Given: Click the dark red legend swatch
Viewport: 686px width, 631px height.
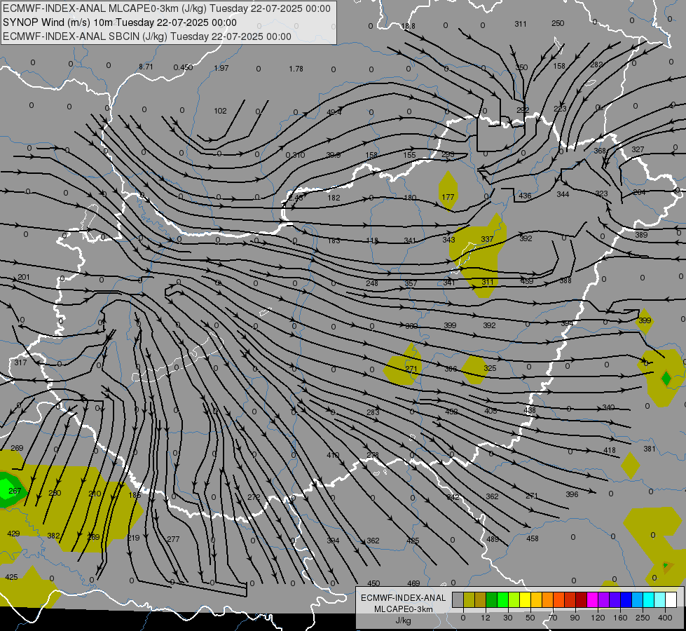Looking at the screenshot, I should click(x=581, y=600).
